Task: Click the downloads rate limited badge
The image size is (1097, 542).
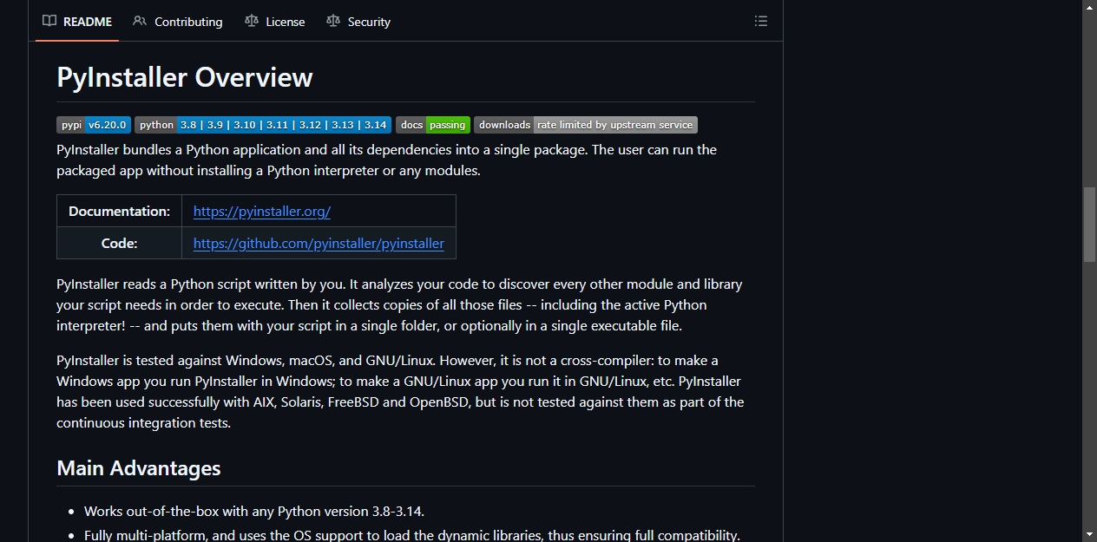Action: [586, 125]
